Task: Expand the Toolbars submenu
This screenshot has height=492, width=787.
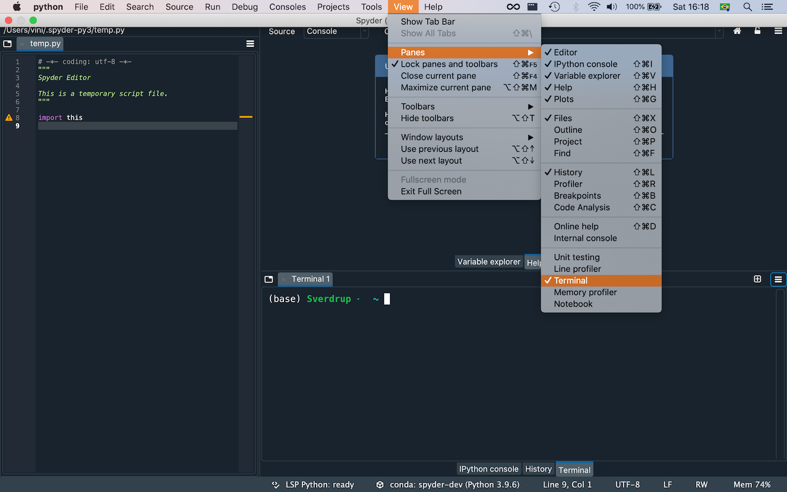Action: [417, 106]
